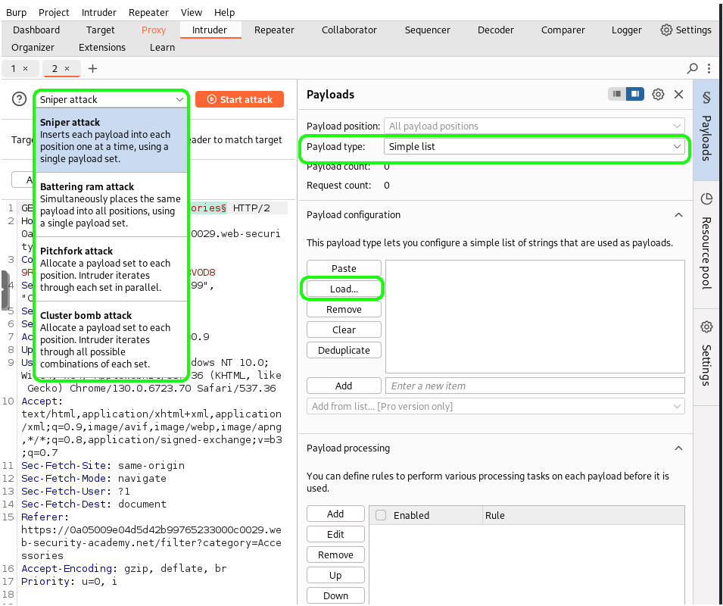Screen dimensions: 723x606
Task: Close Intruder tab 2
Action: tap(67, 69)
